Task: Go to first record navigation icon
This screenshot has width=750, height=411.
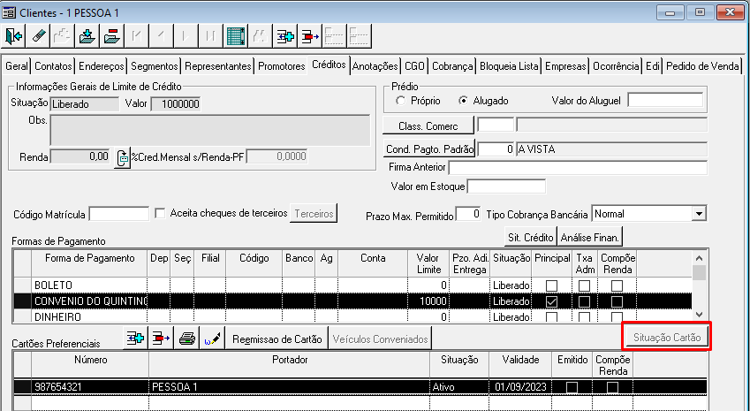Action: (x=136, y=36)
